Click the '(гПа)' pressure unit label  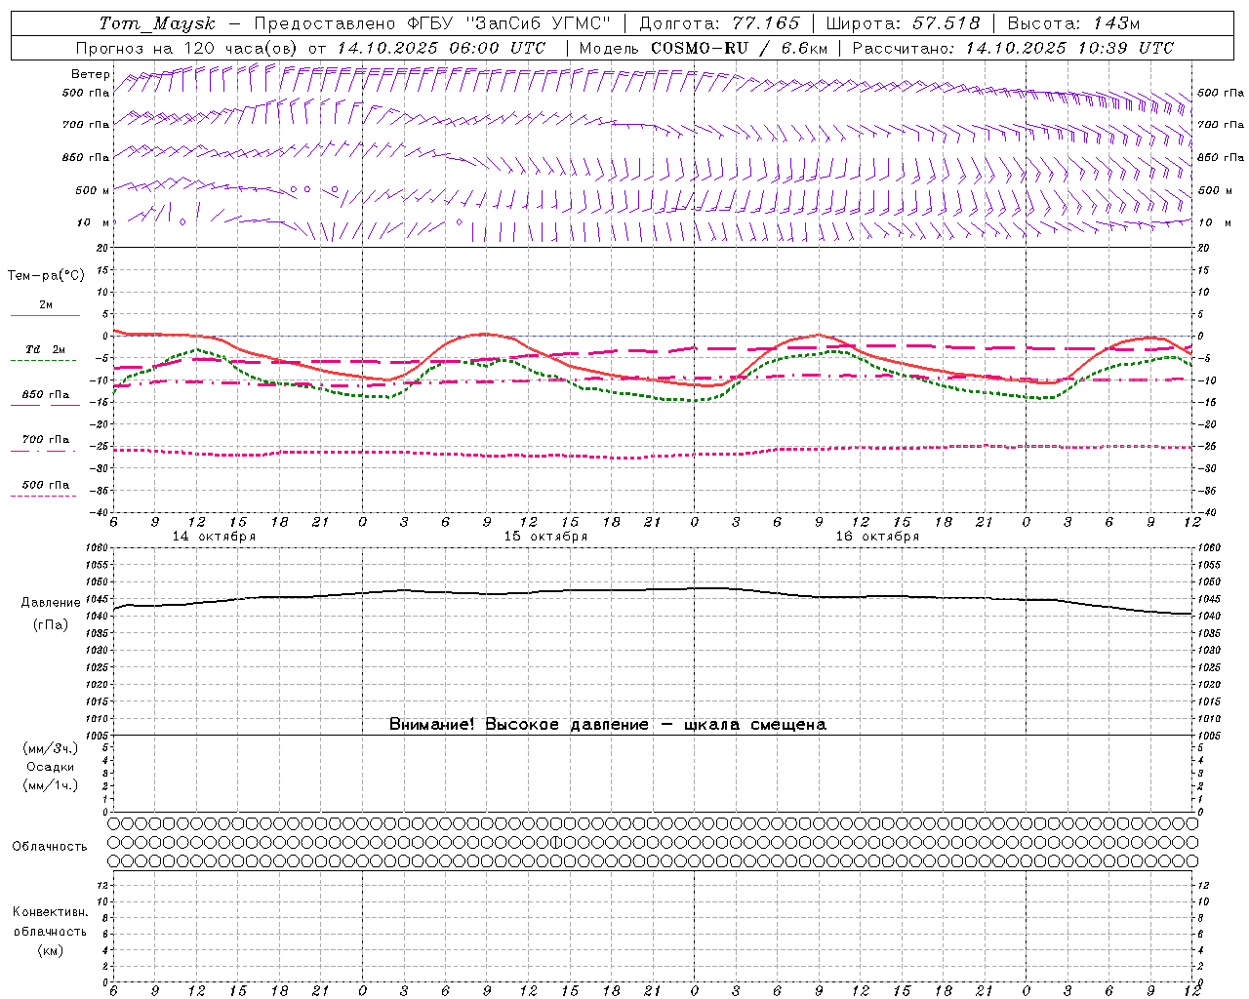pos(51,625)
